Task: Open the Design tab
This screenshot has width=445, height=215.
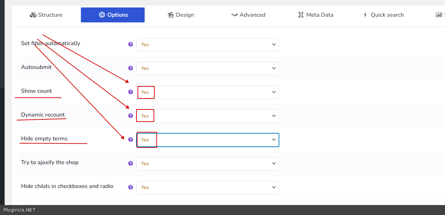Action: (181, 15)
